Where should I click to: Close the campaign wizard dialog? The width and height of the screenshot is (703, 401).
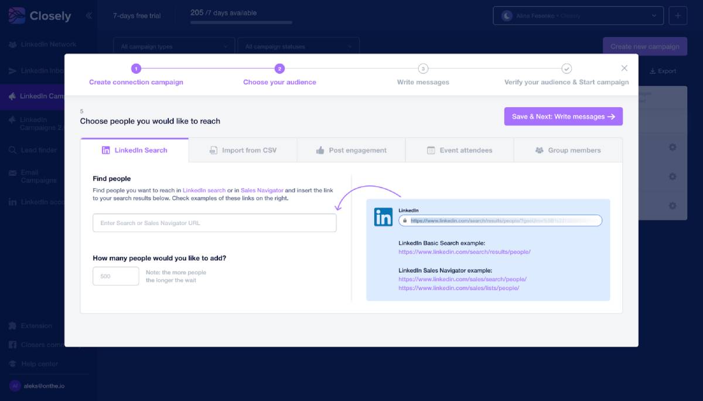624,68
